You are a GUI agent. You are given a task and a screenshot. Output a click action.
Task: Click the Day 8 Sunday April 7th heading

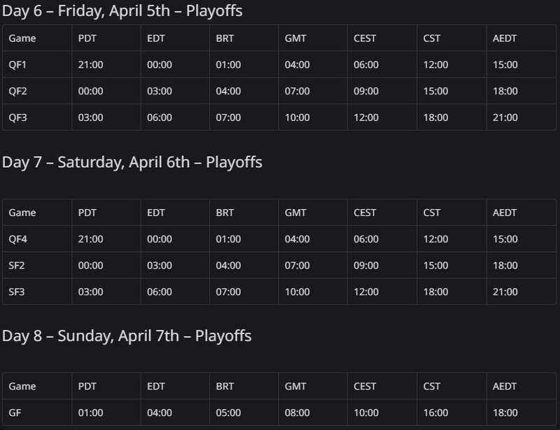127,336
